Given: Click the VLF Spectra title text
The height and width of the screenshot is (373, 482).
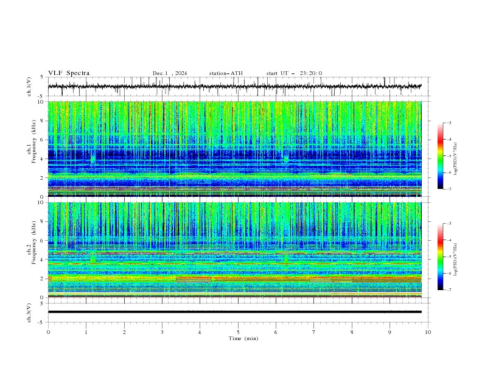Looking at the screenshot, I should tap(69, 73).
